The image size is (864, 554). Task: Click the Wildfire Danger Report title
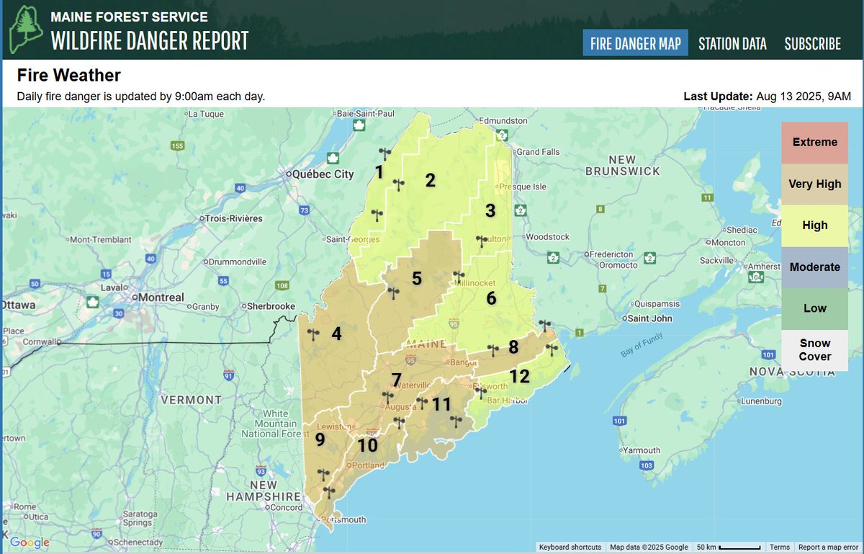(x=149, y=40)
